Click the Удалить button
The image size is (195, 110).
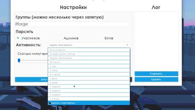click(156, 79)
